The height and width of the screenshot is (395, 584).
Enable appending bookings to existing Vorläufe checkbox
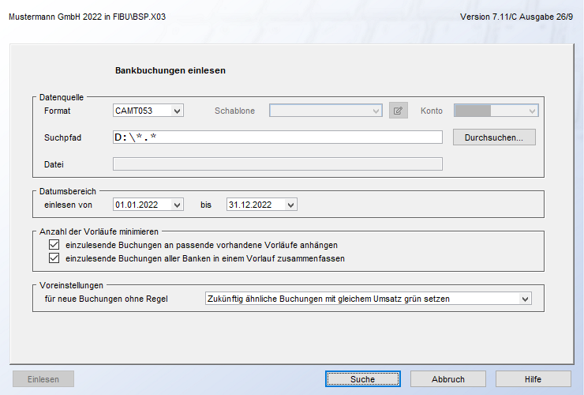tap(54, 246)
